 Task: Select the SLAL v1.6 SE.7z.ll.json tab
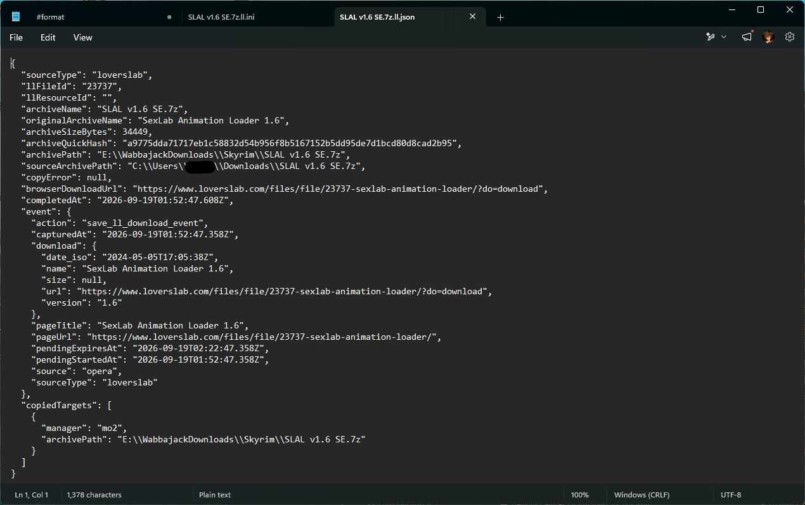tap(377, 17)
